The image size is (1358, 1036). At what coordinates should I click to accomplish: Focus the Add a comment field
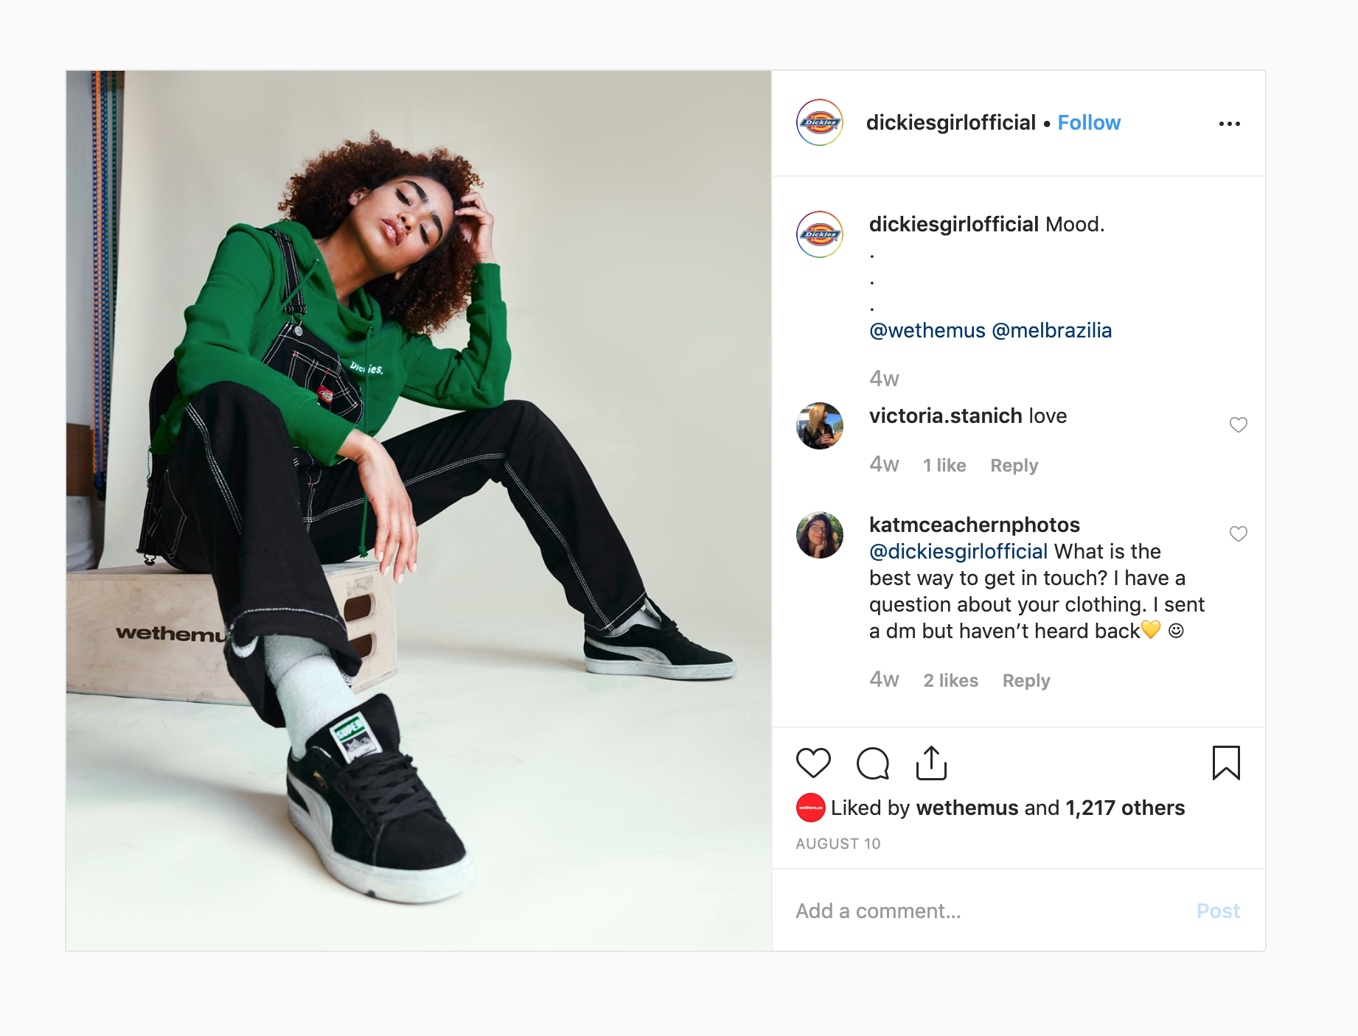(988, 911)
